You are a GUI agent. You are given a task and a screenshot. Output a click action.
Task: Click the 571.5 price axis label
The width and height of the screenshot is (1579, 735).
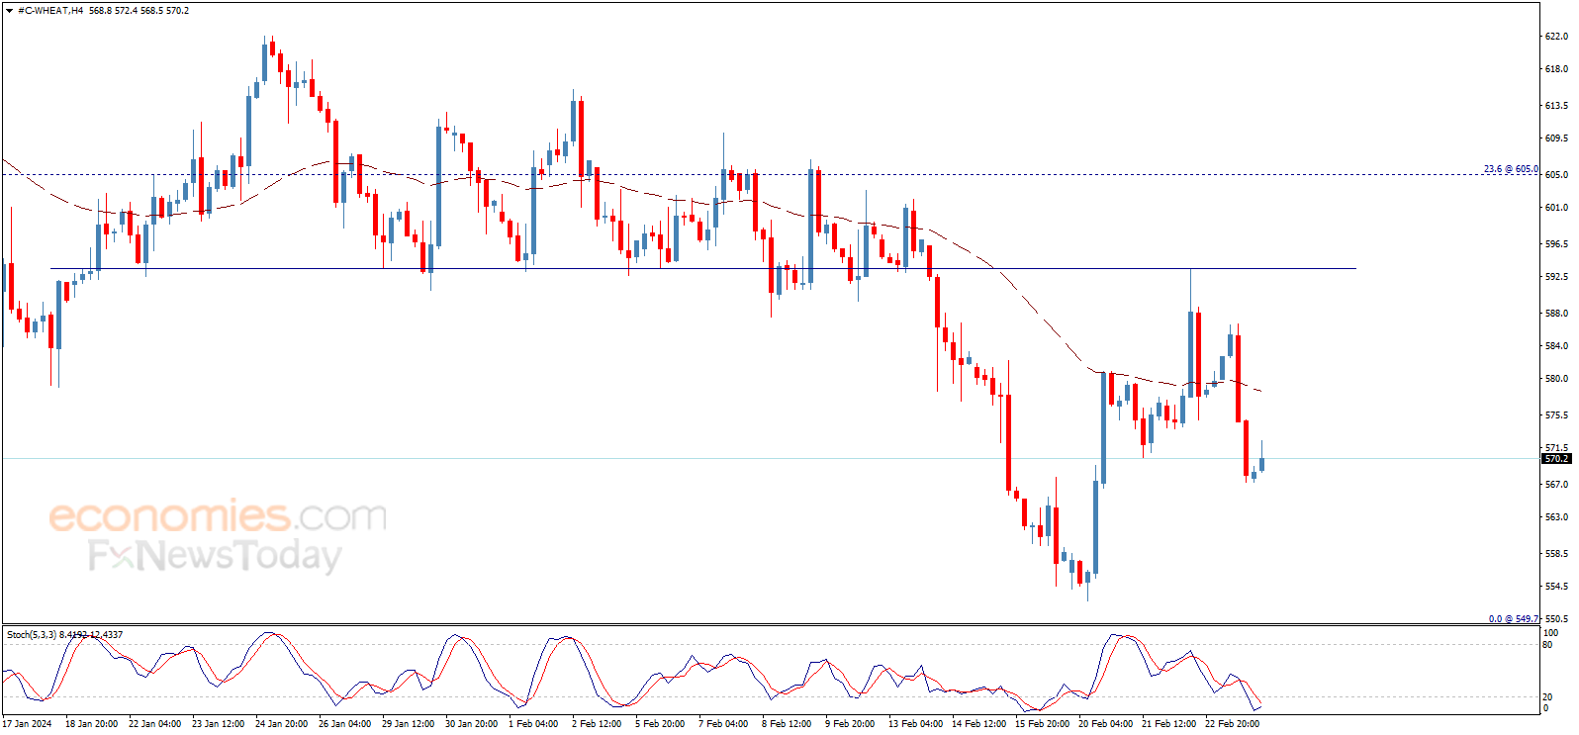pyautogui.click(x=1556, y=448)
